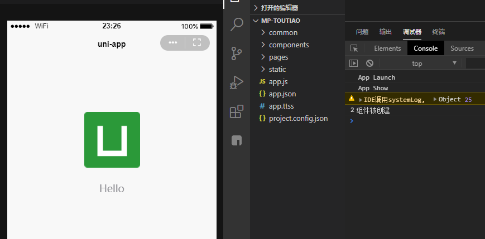Switch to the Elements tab
This screenshot has width=485, height=239.
(x=387, y=48)
